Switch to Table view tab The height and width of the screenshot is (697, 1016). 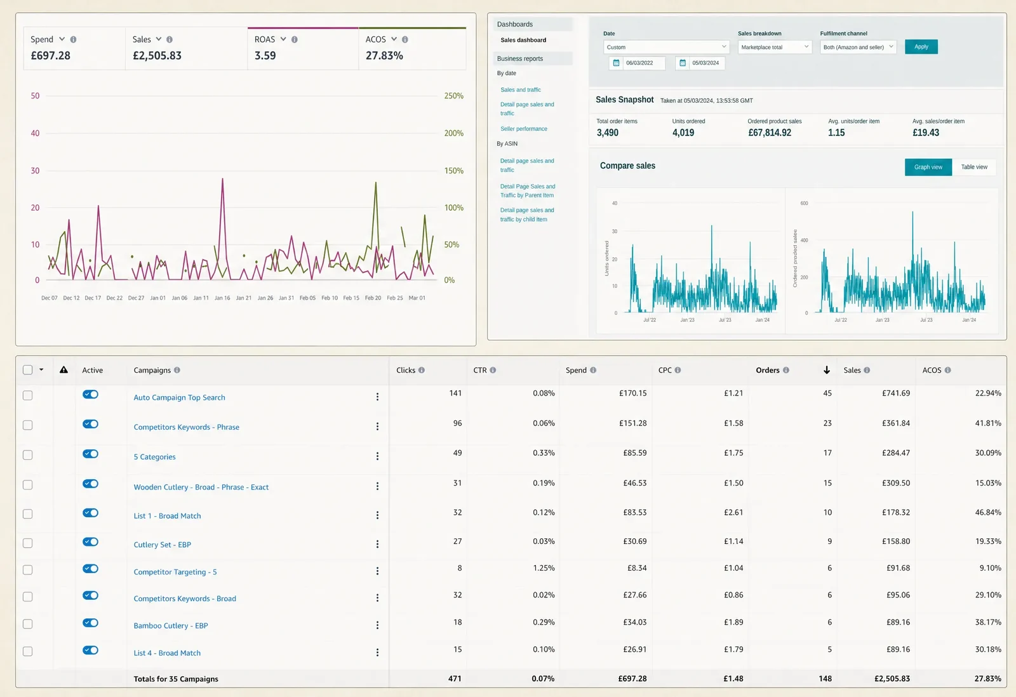(974, 167)
